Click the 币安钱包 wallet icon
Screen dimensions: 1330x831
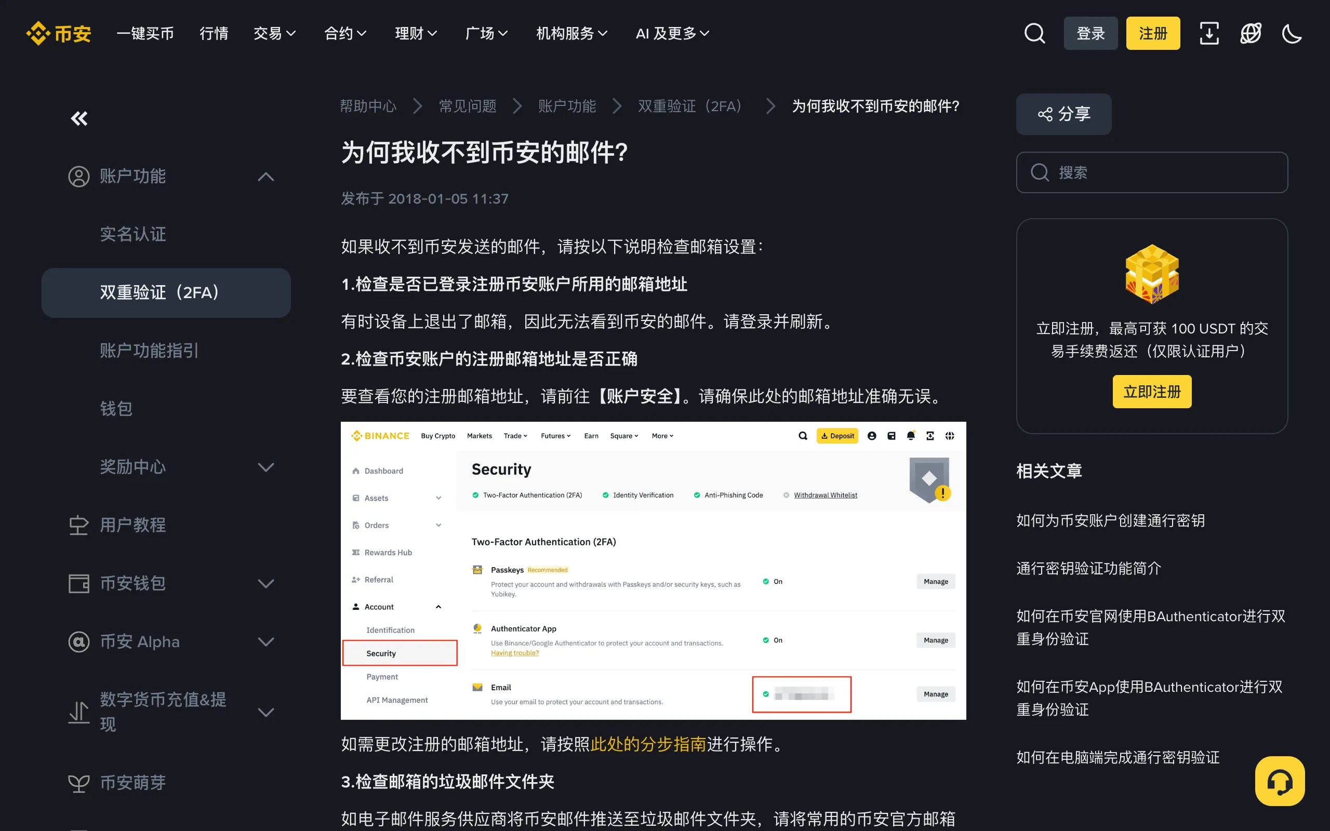[x=78, y=583]
